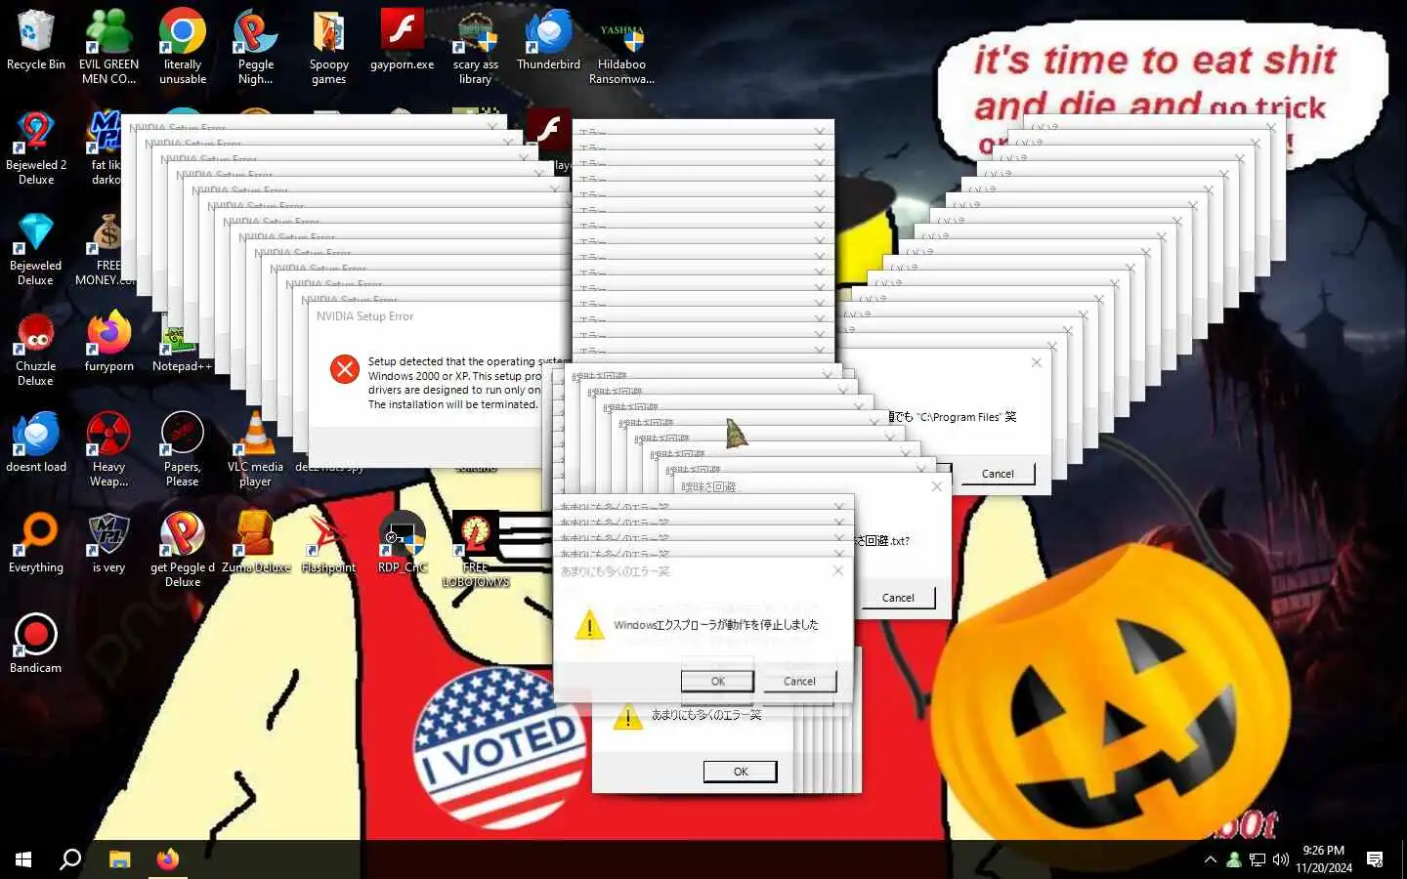Launch the Bandicam recorder shortcut

click(x=36, y=644)
